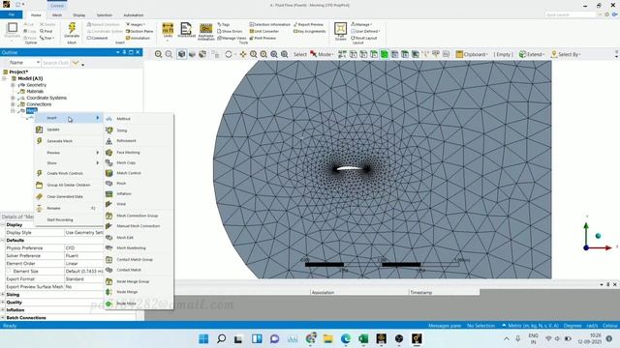Collapse the Defaults details group
The width and height of the screenshot is (620, 348).
click(x=2, y=240)
